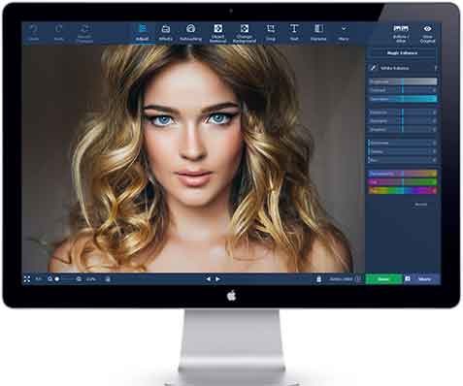463x386 pixels.
Task: Expand the White Balance section
Action: (403, 68)
